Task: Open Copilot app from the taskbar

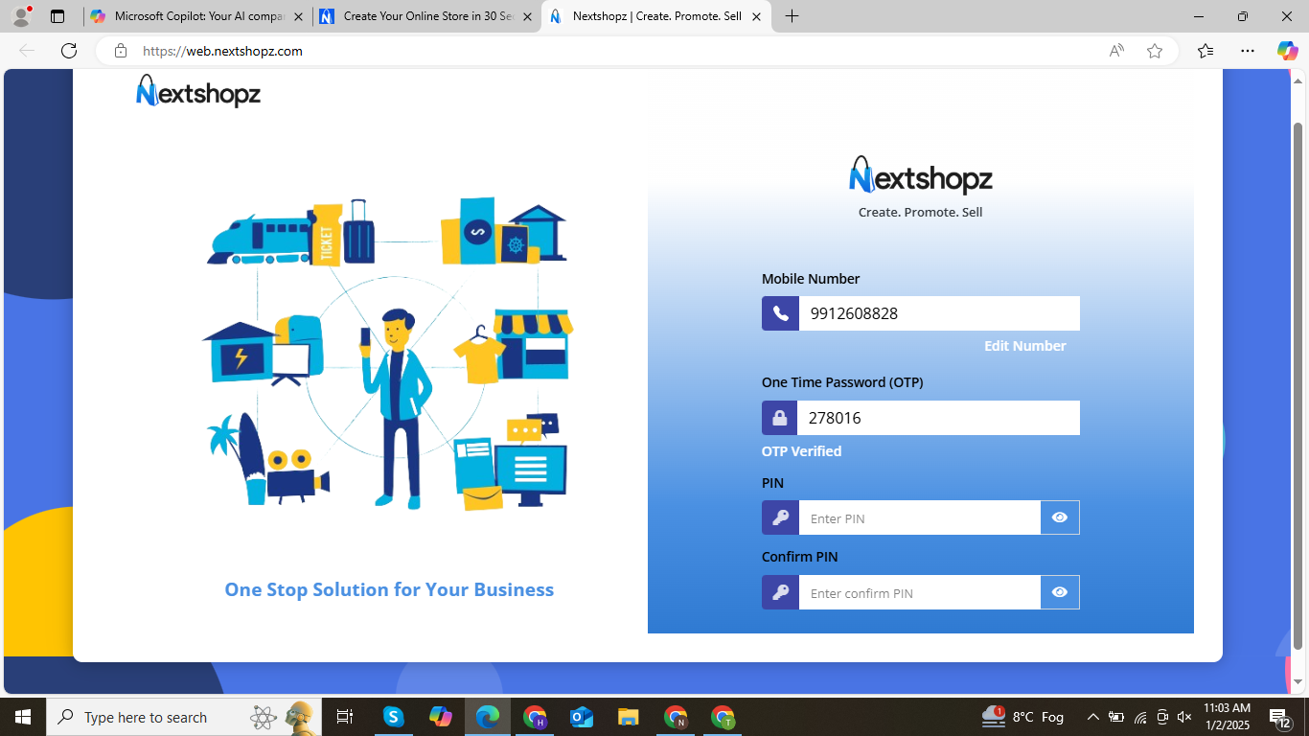Action: (x=441, y=717)
